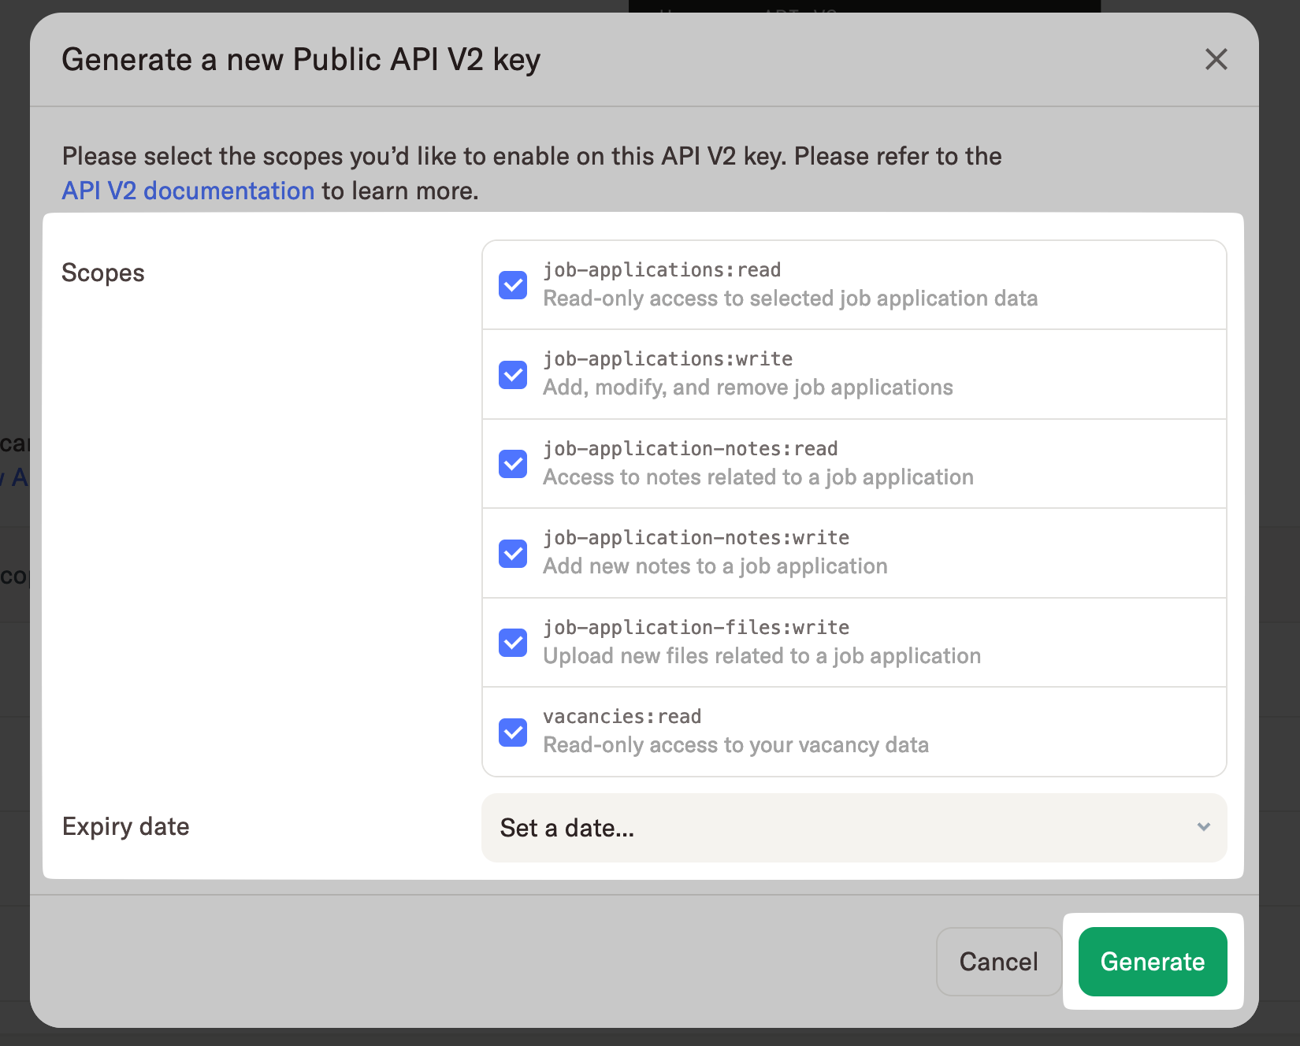Screen dimensions: 1300x1046
Task: Click the 'Expiry date' field label
Action: coord(126,826)
